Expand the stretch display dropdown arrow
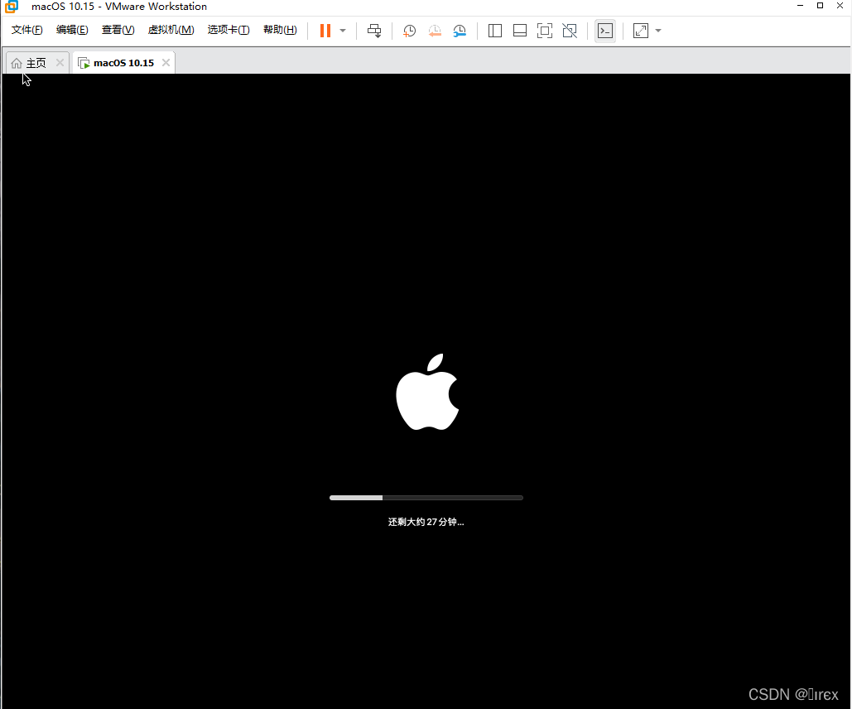This screenshot has height=709, width=852. [x=658, y=31]
